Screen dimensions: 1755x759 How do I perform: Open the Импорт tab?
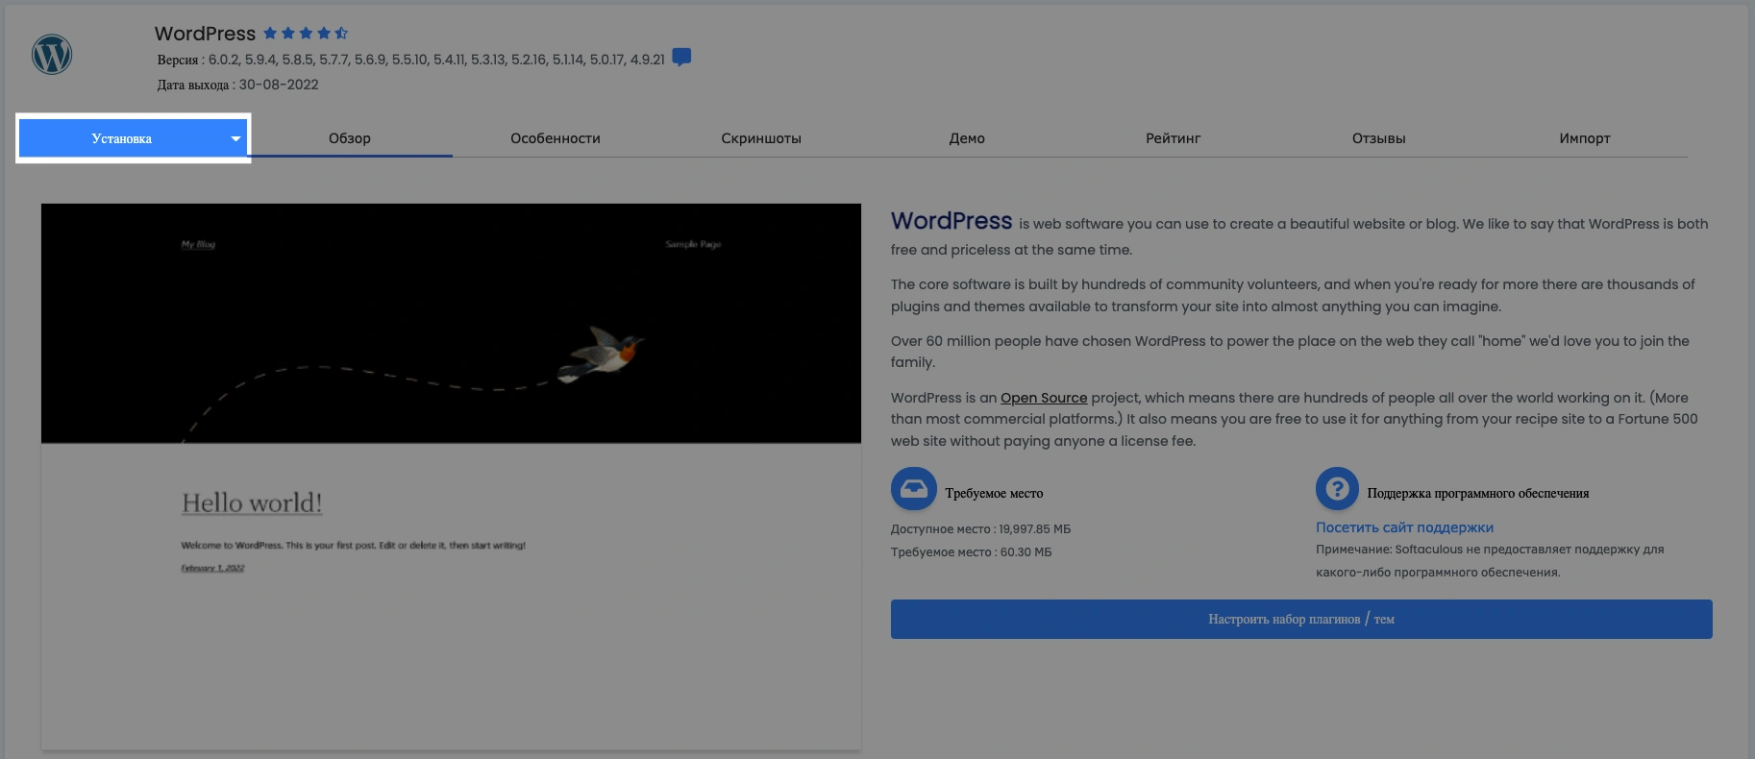tap(1585, 138)
